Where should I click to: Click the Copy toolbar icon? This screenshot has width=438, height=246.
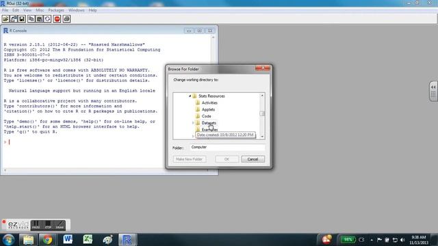point(31,19)
